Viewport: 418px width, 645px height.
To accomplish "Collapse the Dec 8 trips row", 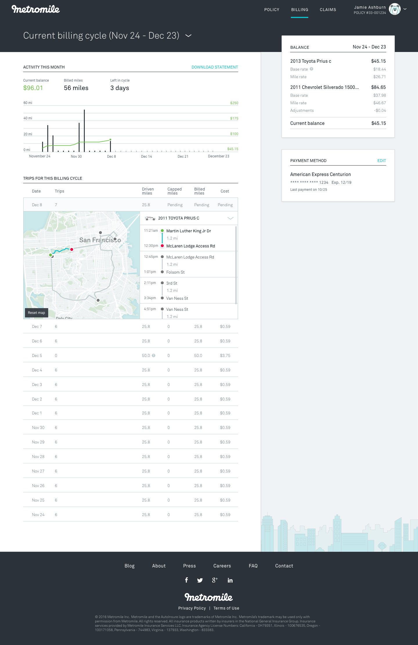I will tap(131, 205).
